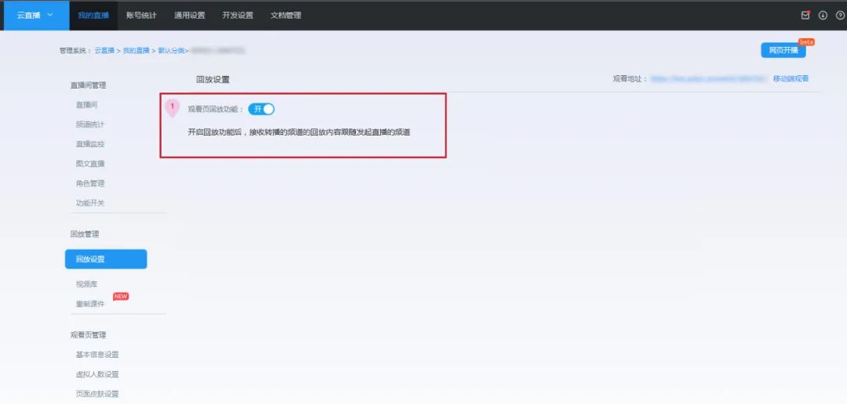Turn off the 观看页回放功能 switch

(x=261, y=109)
